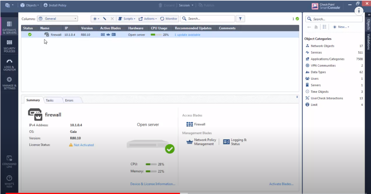This screenshot has width=371, height=194.
Task: Click the objects panel home icon
Action: (x=316, y=27)
